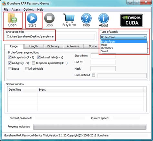Enable All special symbols checkbox
This screenshot has width=153, height=141.
[x=33, y=63]
